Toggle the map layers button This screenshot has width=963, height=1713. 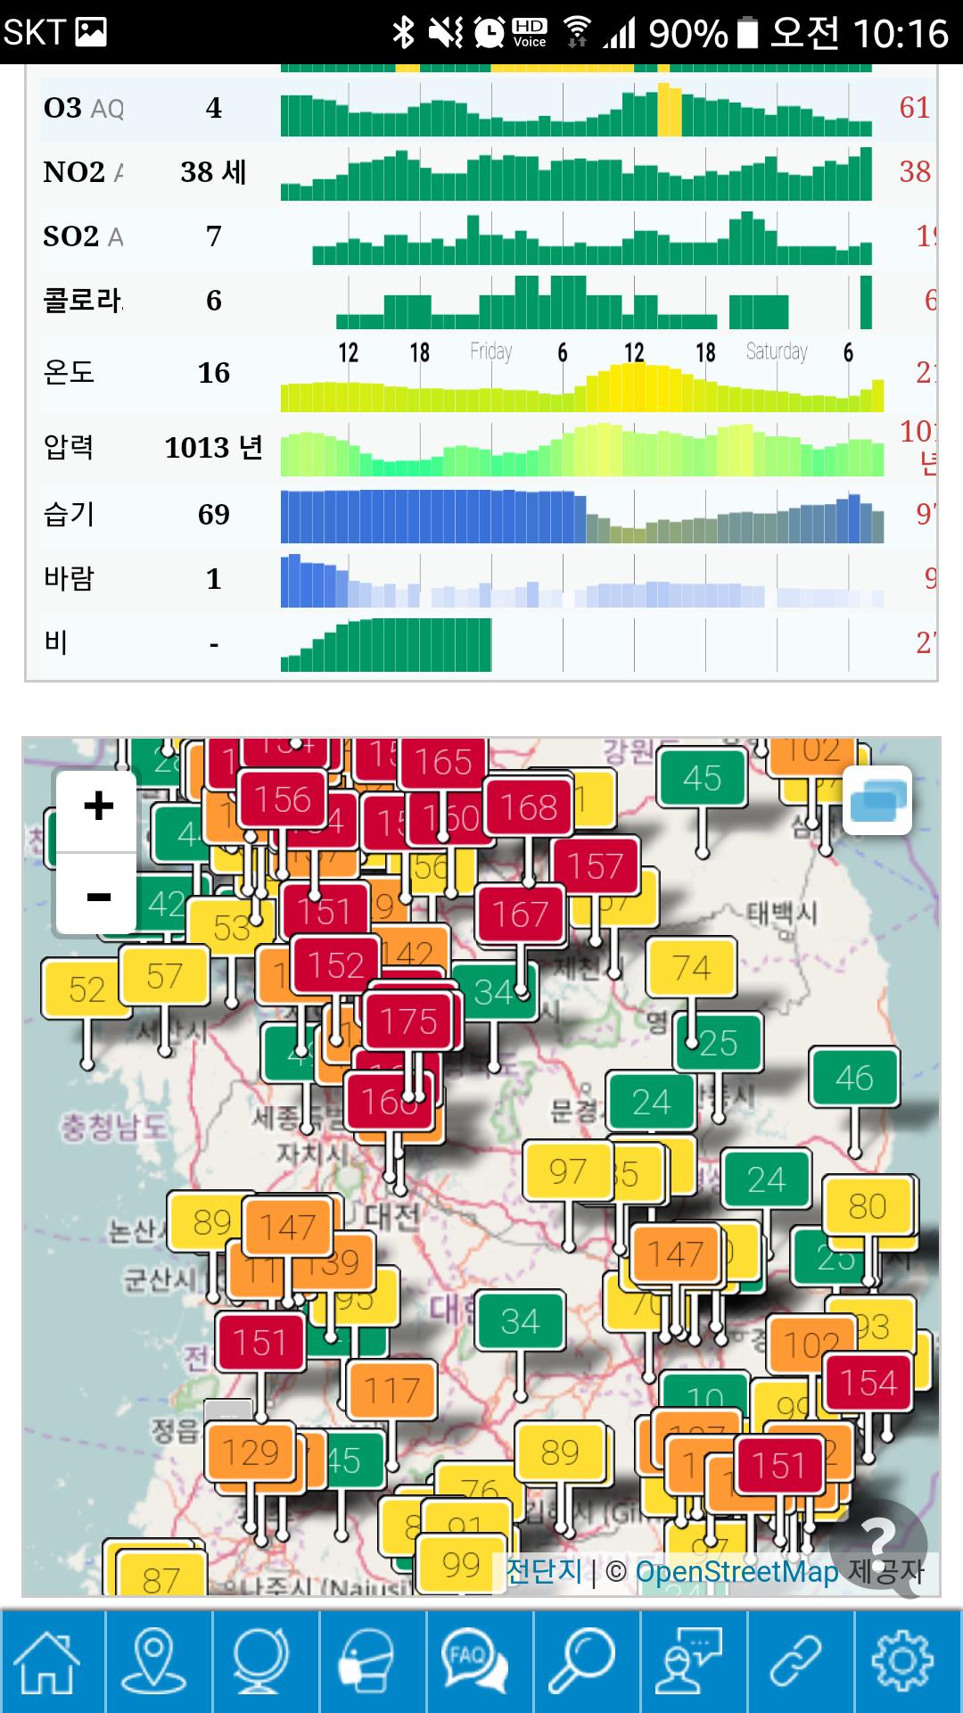(877, 800)
